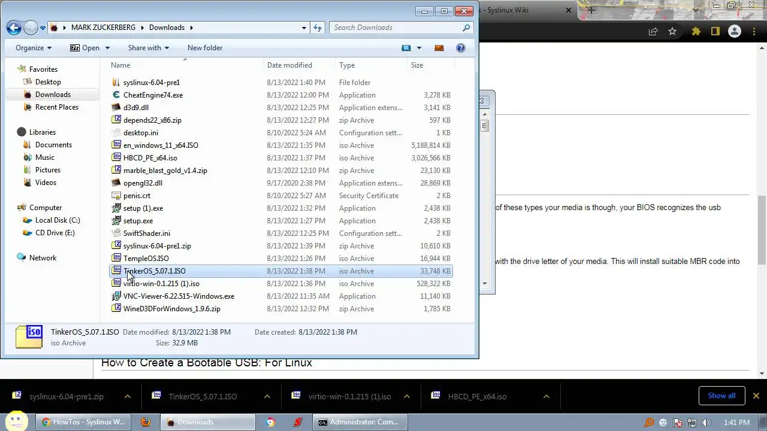Select Documents library in sidebar
Image resolution: width=767 pixels, height=431 pixels.
tap(53, 145)
